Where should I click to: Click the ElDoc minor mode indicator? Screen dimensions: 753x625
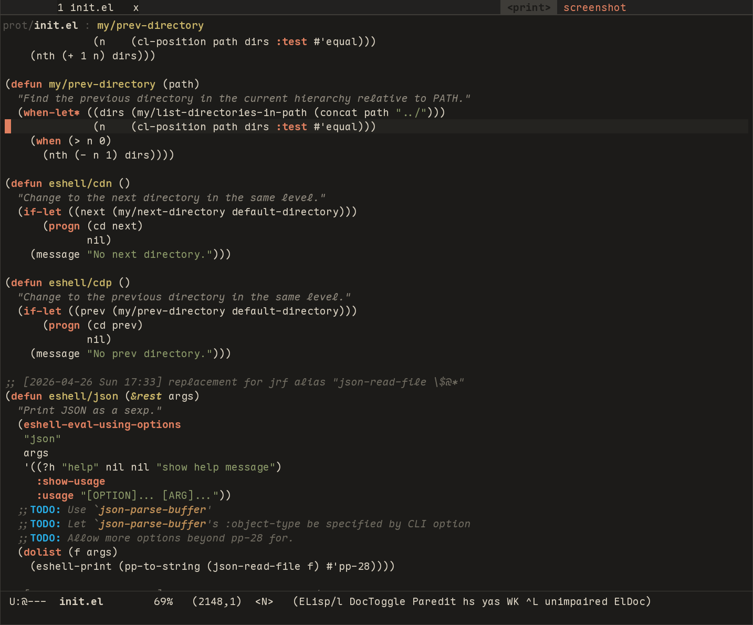click(630, 601)
